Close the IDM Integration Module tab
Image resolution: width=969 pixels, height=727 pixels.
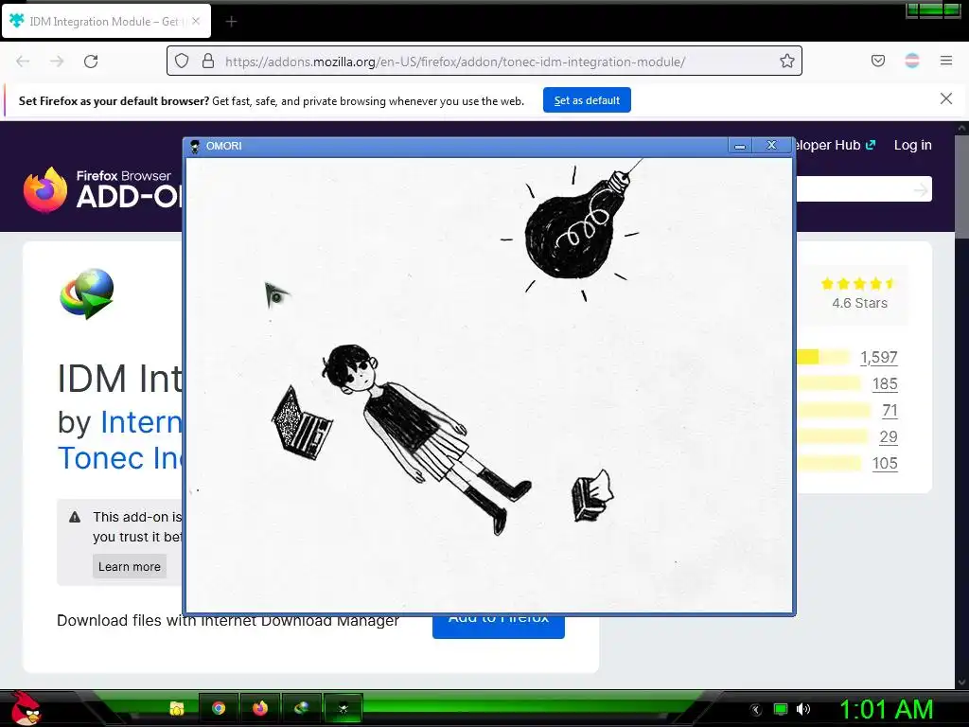[x=196, y=21]
